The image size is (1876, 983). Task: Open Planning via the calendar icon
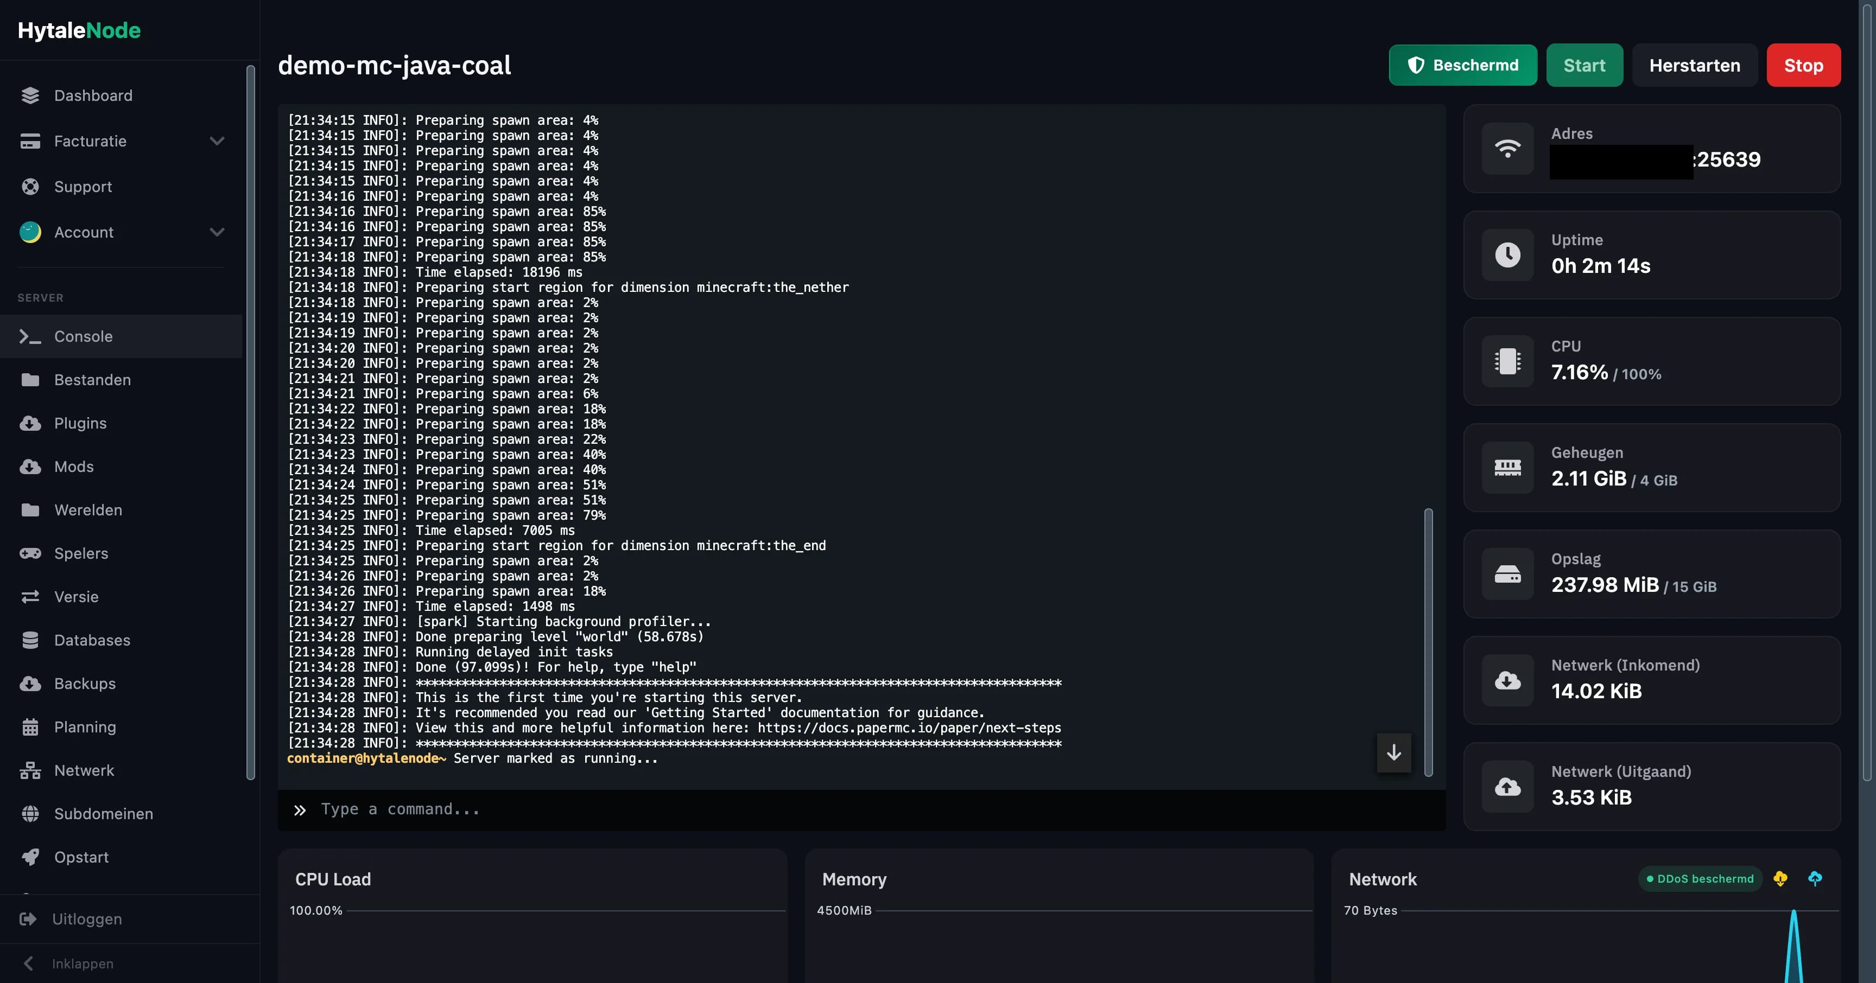pos(30,726)
